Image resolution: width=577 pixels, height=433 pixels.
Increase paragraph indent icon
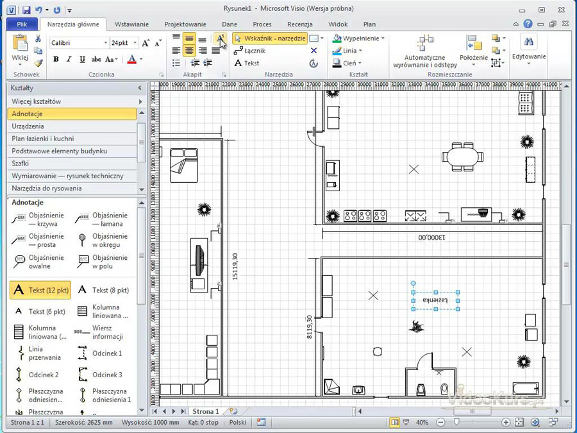pos(208,63)
